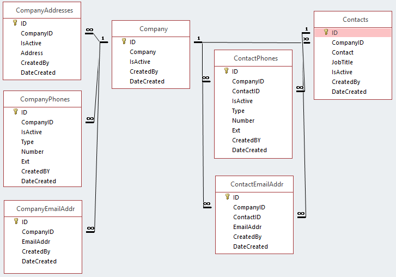The height and width of the screenshot is (277, 396).
Task: Select DateCreated field in Company table
Action: tap(147, 81)
